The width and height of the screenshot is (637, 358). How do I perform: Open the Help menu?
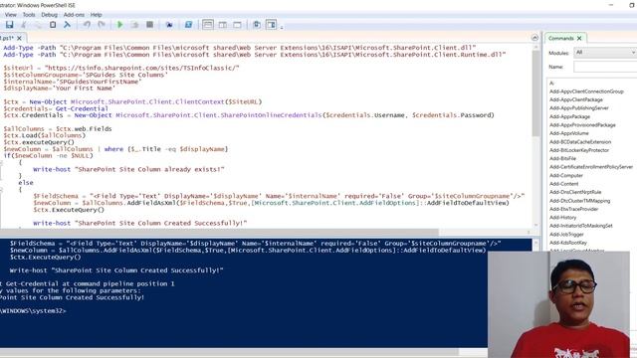[96, 15]
